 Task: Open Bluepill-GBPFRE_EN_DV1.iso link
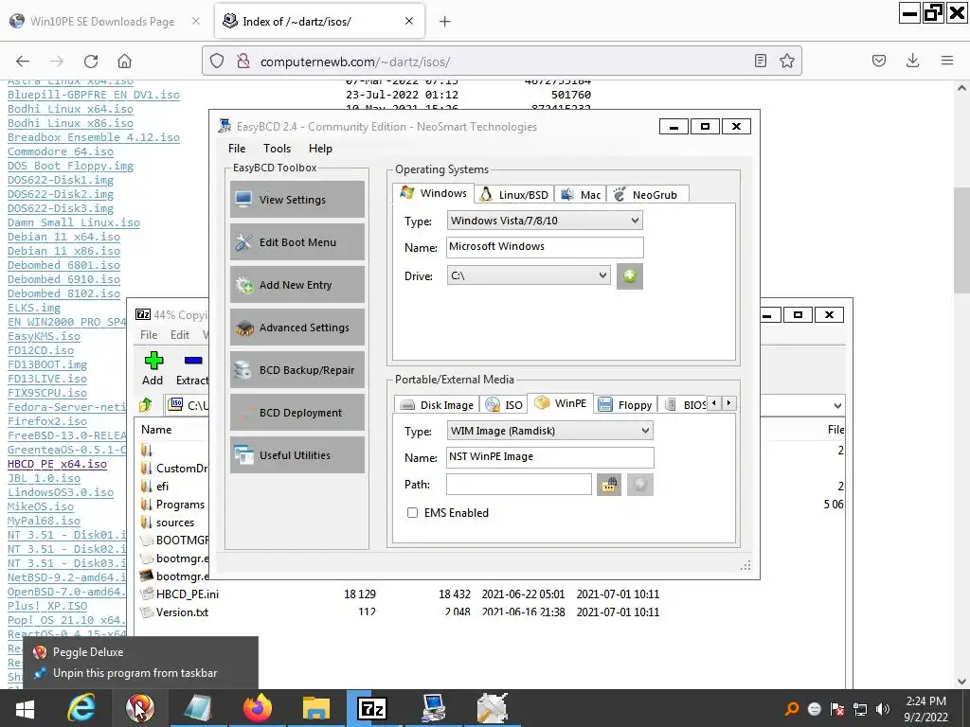click(94, 95)
